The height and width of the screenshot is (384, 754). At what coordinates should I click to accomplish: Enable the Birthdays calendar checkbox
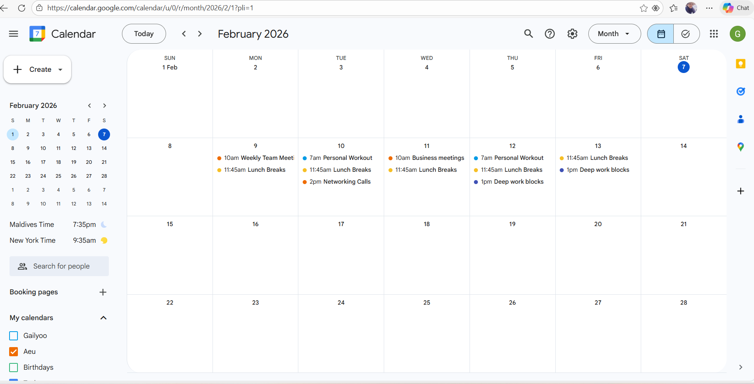click(x=14, y=367)
